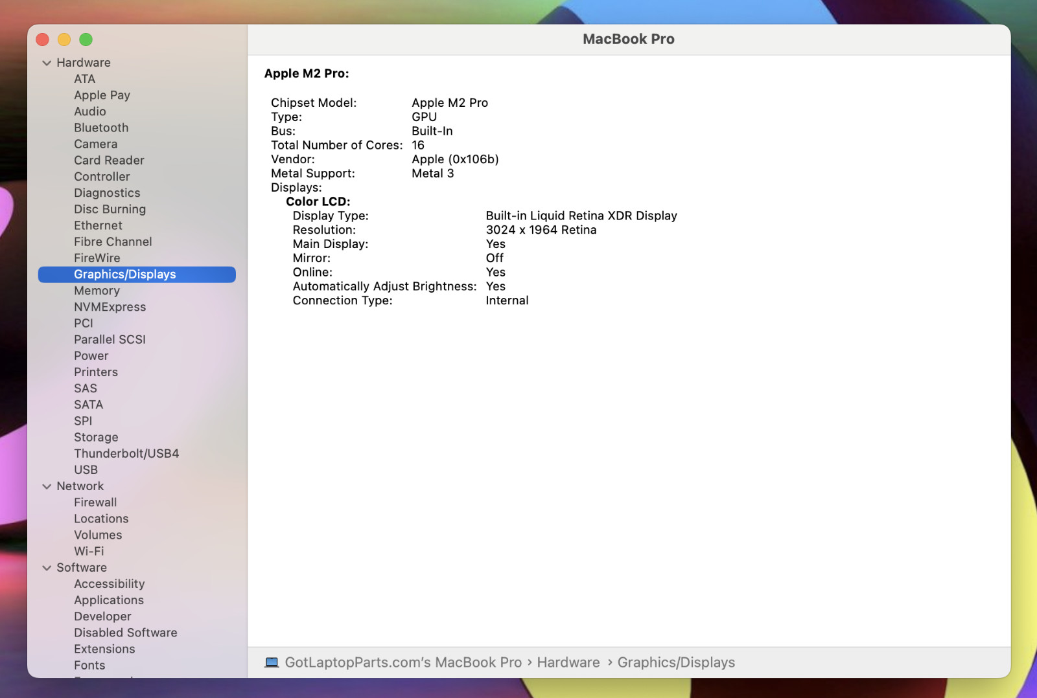Select SATA in the sidebar
This screenshot has height=698, width=1037.
coord(88,405)
